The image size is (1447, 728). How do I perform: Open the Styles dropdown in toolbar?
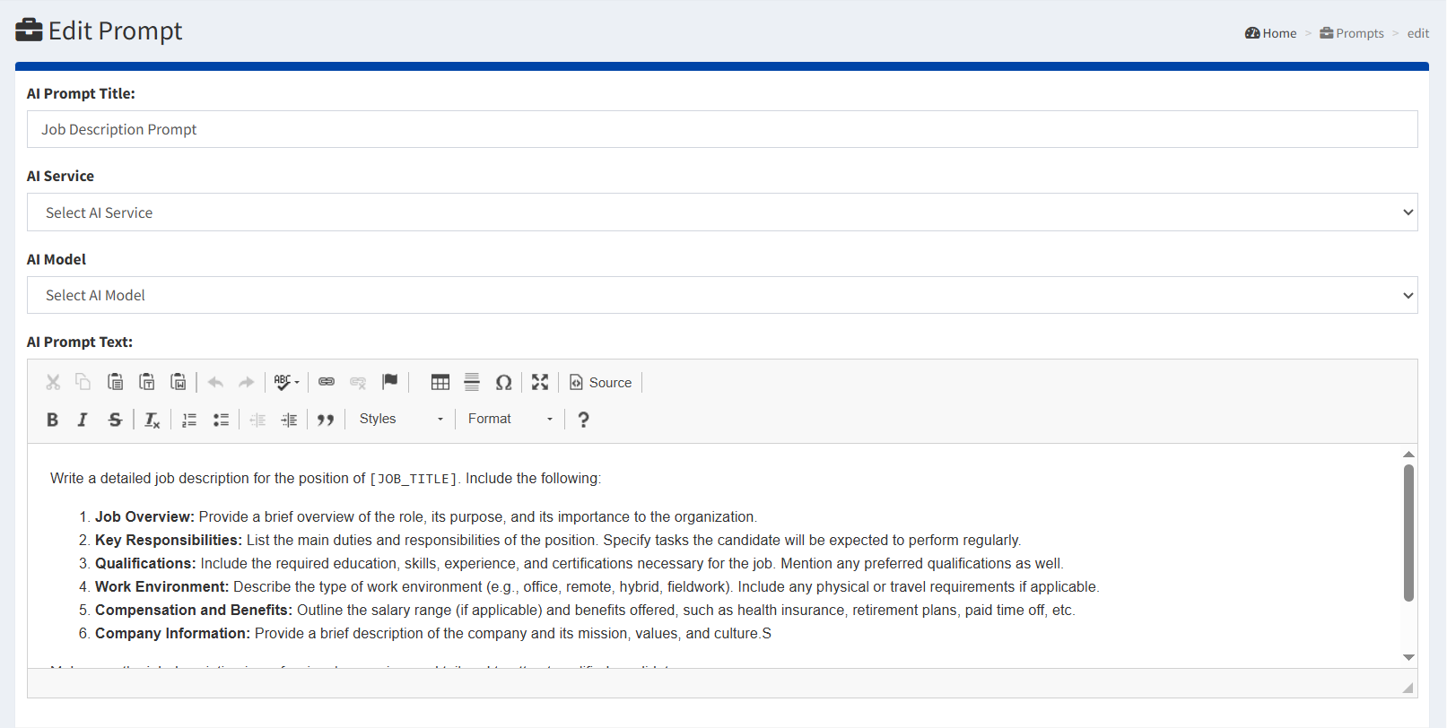pos(401,420)
